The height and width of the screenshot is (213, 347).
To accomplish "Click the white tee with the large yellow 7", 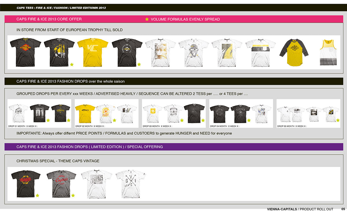I will click(226, 52).
